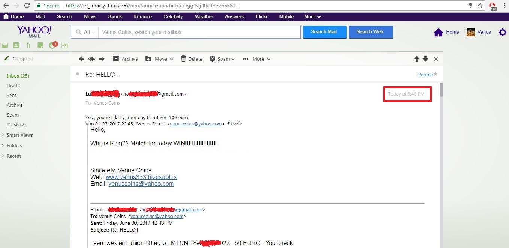Star the message next to People
This screenshot has width=509, height=248.
[436, 74]
